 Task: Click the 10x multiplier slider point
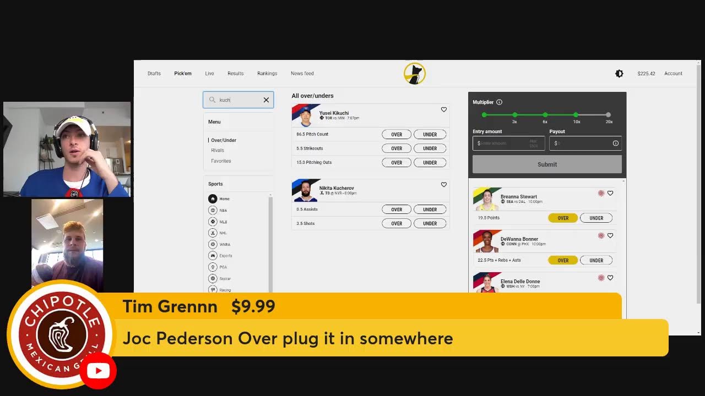pos(576,115)
